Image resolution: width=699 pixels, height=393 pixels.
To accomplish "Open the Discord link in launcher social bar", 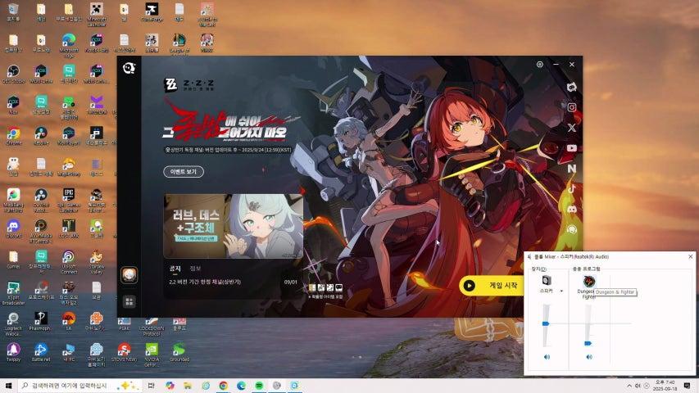I will (572, 209).
